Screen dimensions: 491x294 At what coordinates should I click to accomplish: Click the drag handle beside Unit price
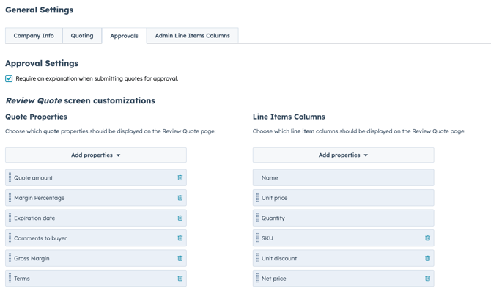(x=257, y=198)
